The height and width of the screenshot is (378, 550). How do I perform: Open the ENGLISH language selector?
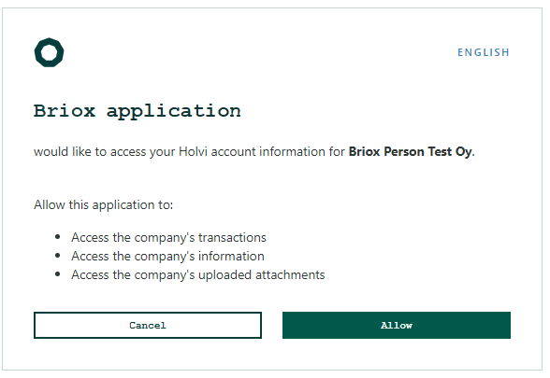point(484,52)
